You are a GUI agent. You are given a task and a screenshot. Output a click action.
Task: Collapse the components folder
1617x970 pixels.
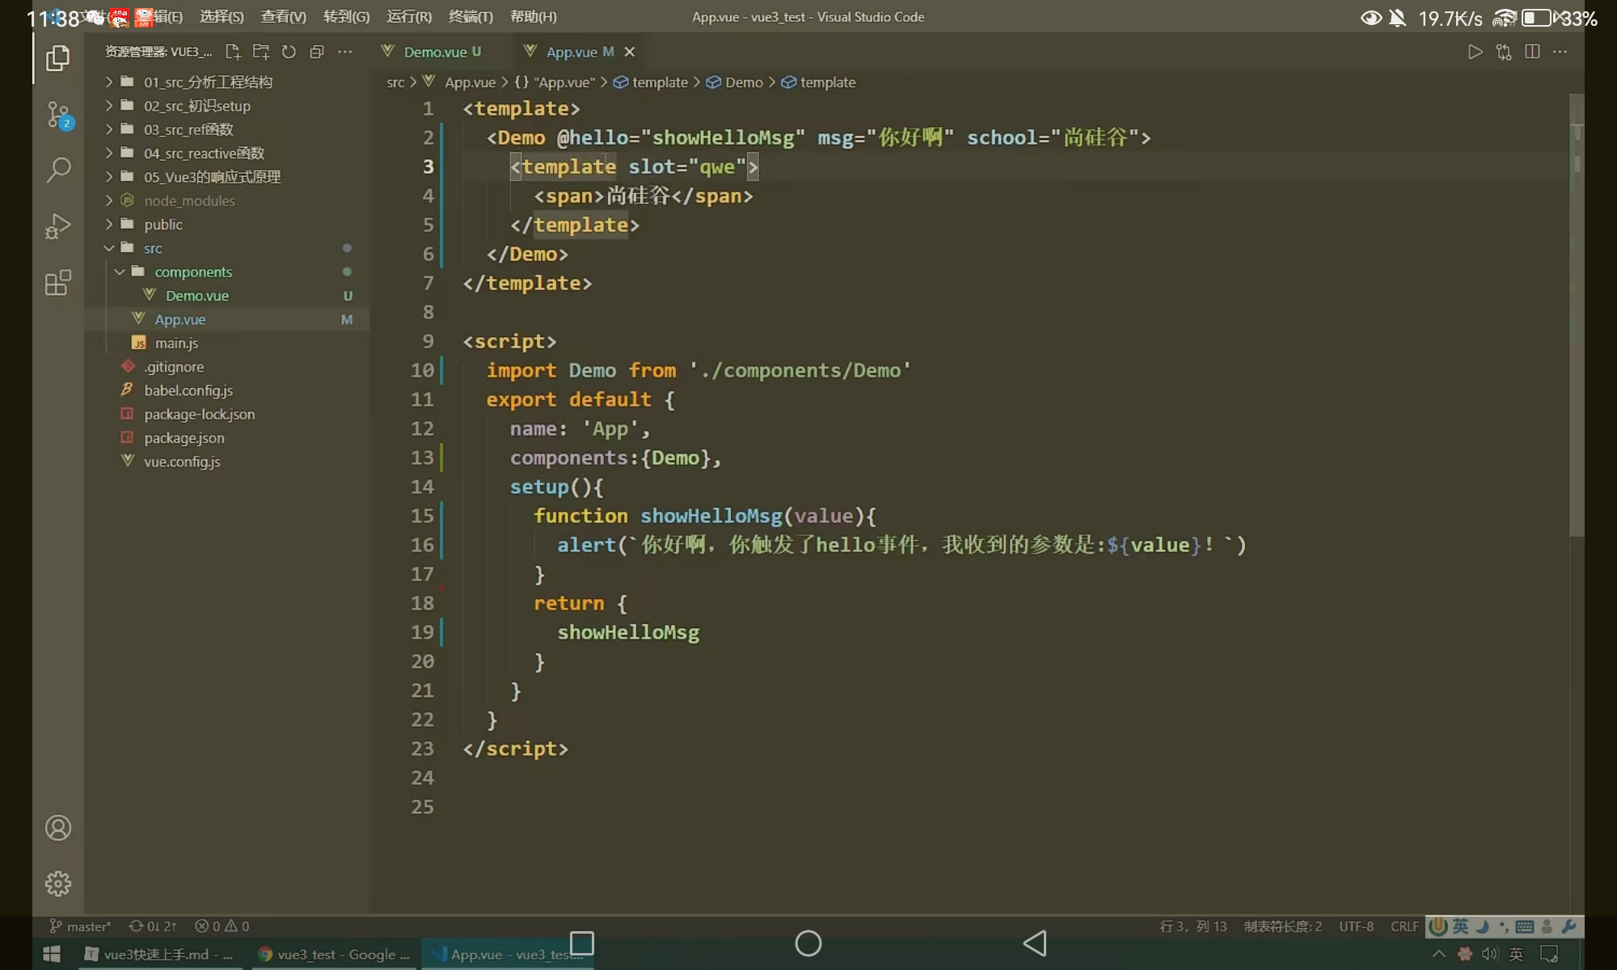(x=192, y=272)
